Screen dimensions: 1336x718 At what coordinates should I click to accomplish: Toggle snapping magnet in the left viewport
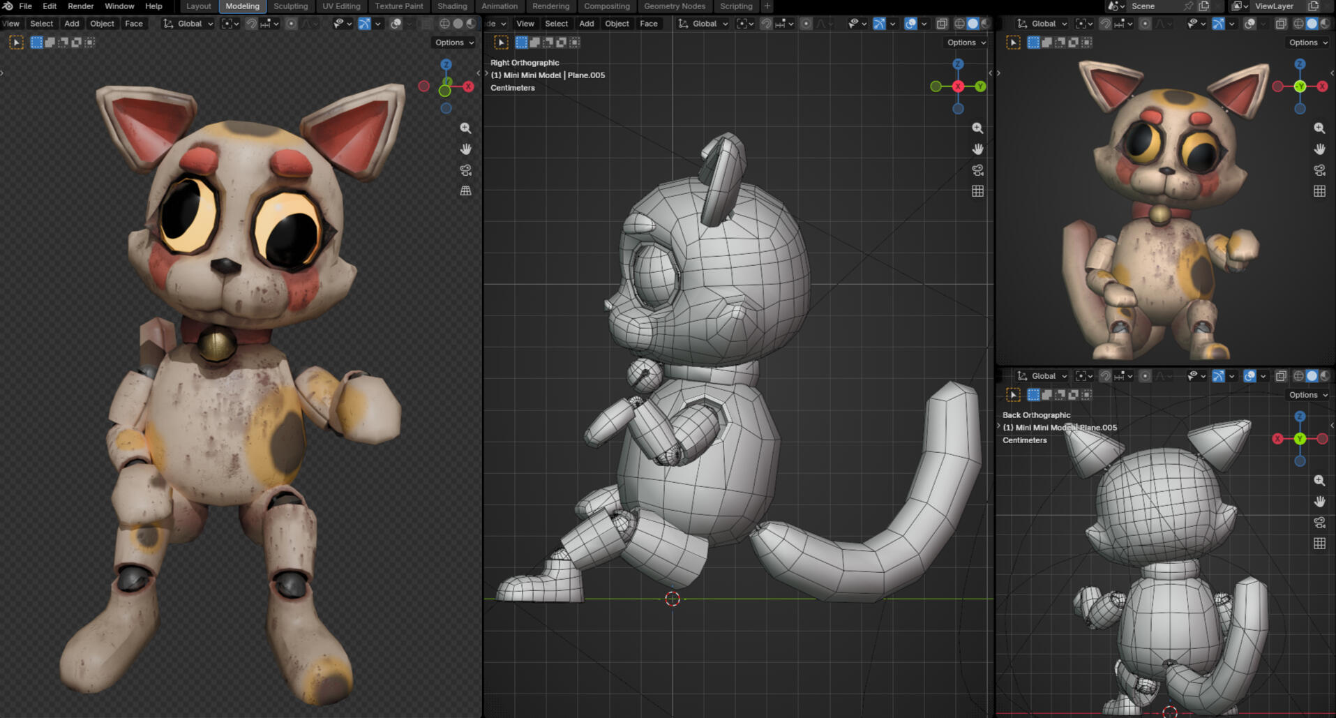pos(251,24)
